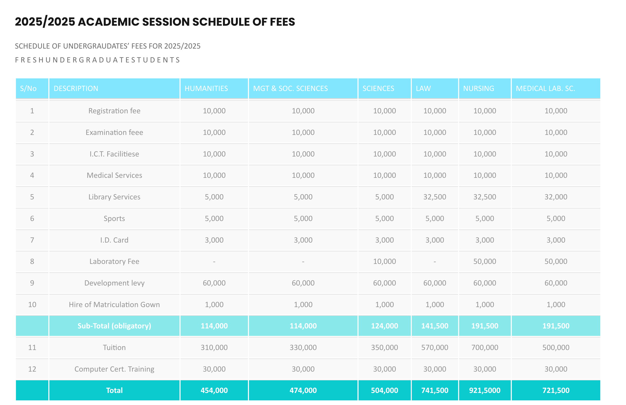Screen dimensions: 626x405
Task: Click the Academic Session Schedule of Fees heading
Action: (x=155, y=22)
